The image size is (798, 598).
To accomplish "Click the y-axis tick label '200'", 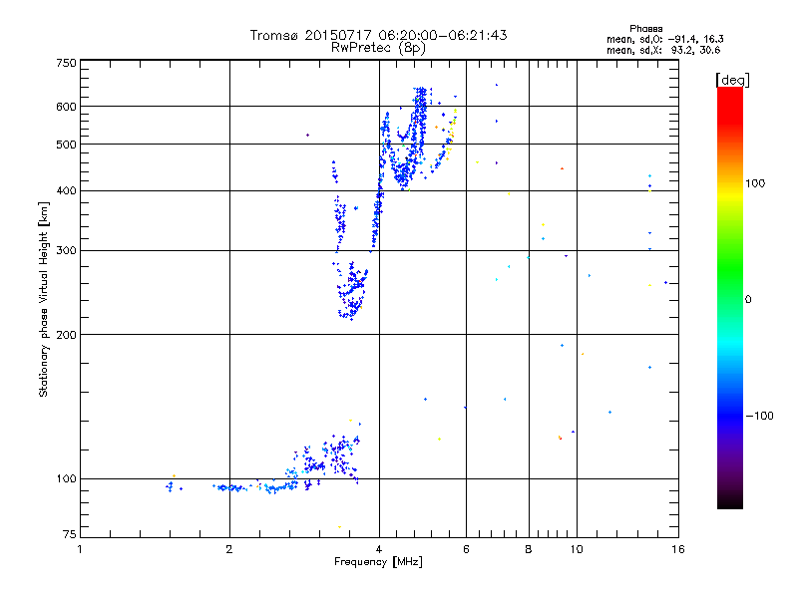I will pos(67,335).
